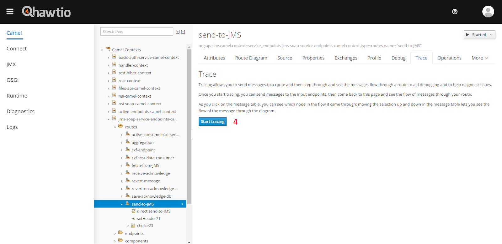Switch to the Properties tab

313,58
